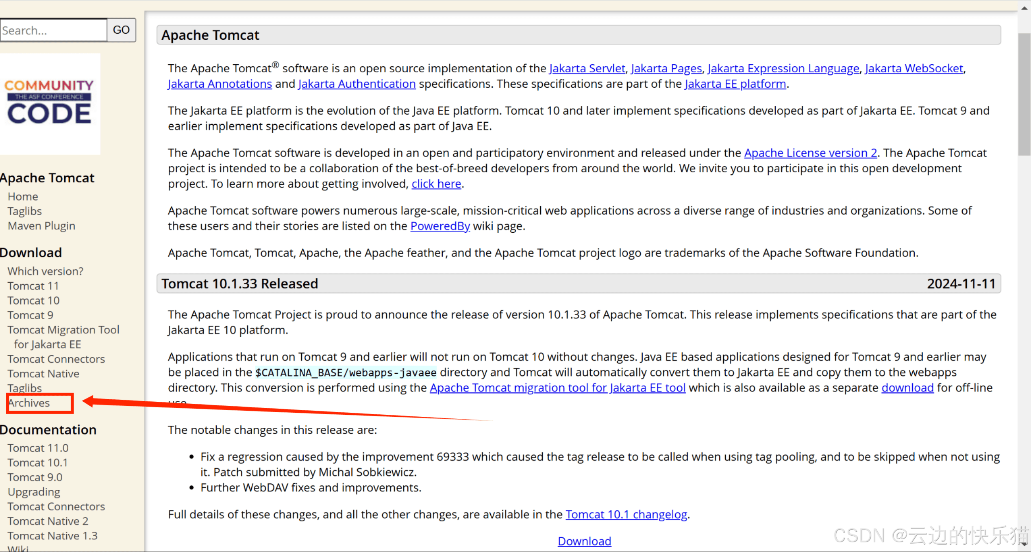The width and height of the screenshot is (1031, 552).
Task: Click the 'Download' sidebar heading
Action: click(x=31, y=253)
